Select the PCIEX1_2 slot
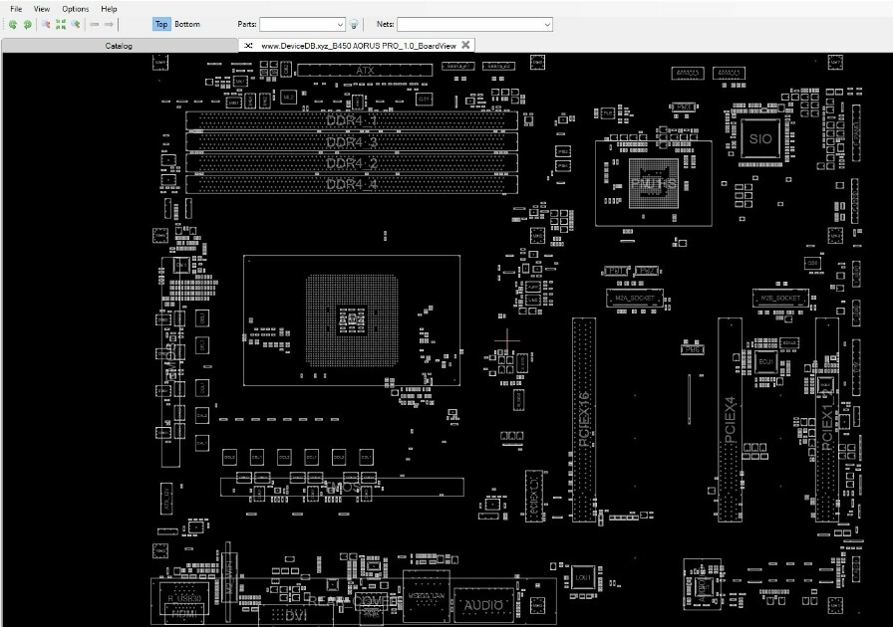This screenshot has height=627, width=893. coord(827,419)
